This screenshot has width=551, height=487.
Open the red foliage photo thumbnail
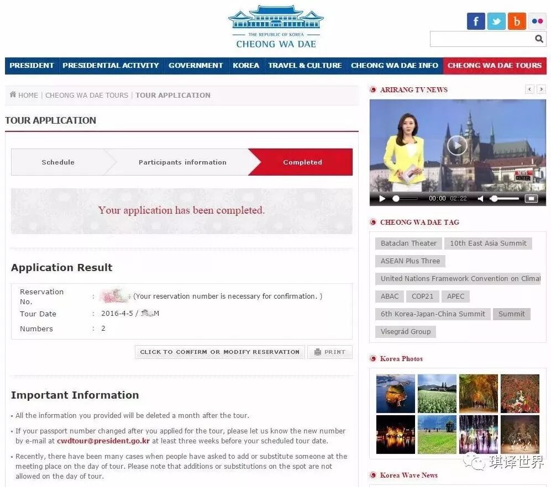[519, 394]
